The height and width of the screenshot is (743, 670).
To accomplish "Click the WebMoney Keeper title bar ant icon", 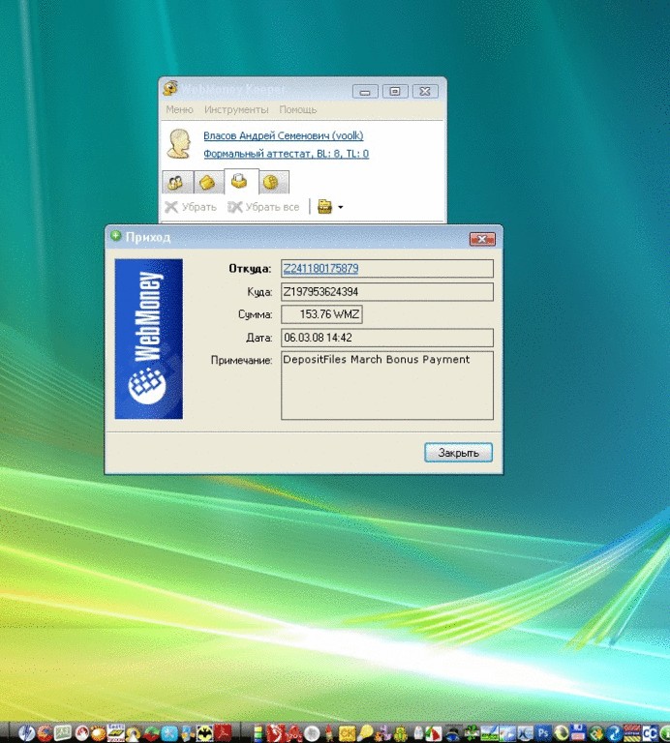I will [170, 88].
